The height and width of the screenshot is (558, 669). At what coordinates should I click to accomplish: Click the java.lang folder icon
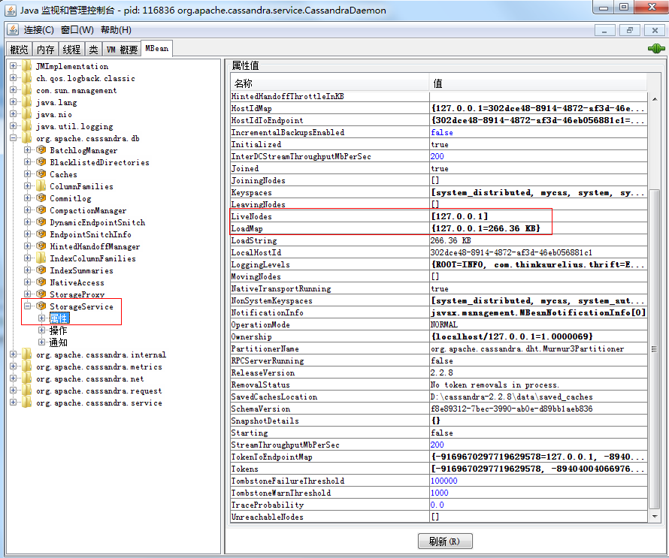27,102
